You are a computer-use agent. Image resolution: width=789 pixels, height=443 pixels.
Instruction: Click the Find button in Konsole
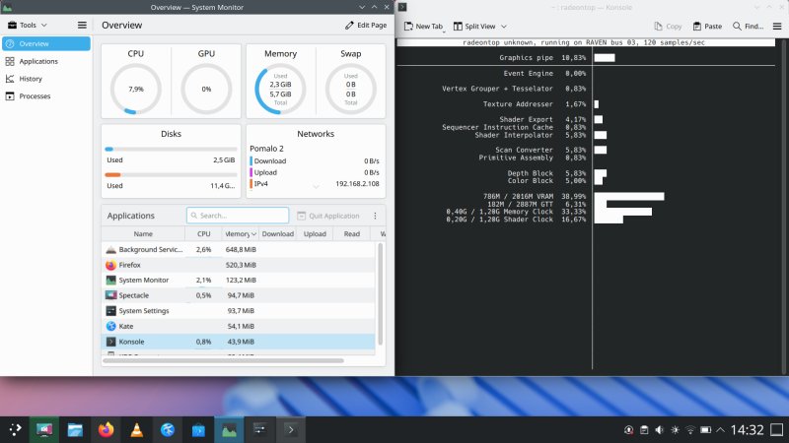748,27
